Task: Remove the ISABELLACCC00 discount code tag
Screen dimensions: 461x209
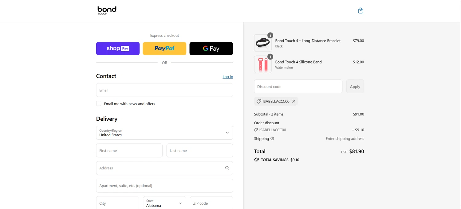Action: [294, 101]
